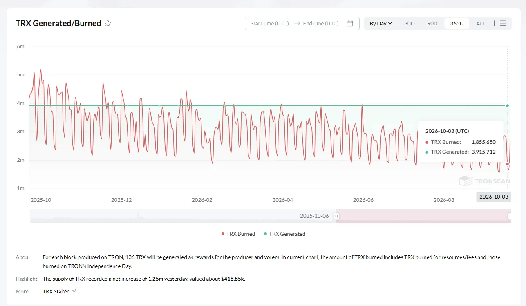526x306 pixels.
Task: Click the left handle of range slider
Action: (337, 216)
